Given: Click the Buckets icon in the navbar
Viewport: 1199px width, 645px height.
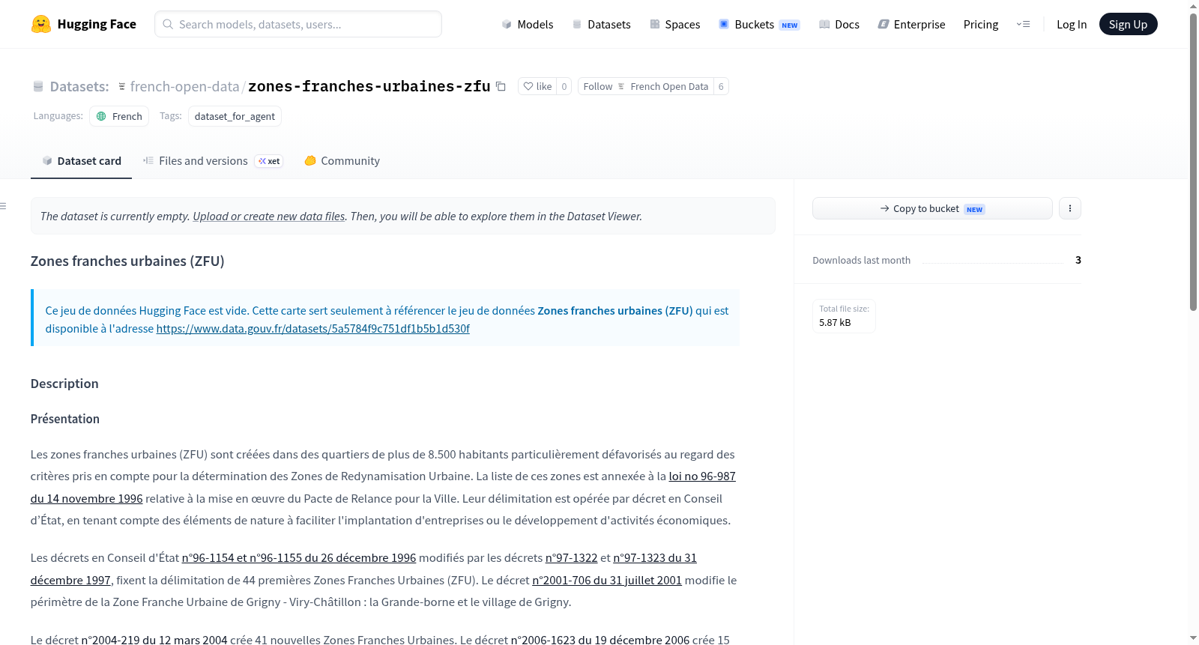Looking at the screenshot, I should click(724, 24).
